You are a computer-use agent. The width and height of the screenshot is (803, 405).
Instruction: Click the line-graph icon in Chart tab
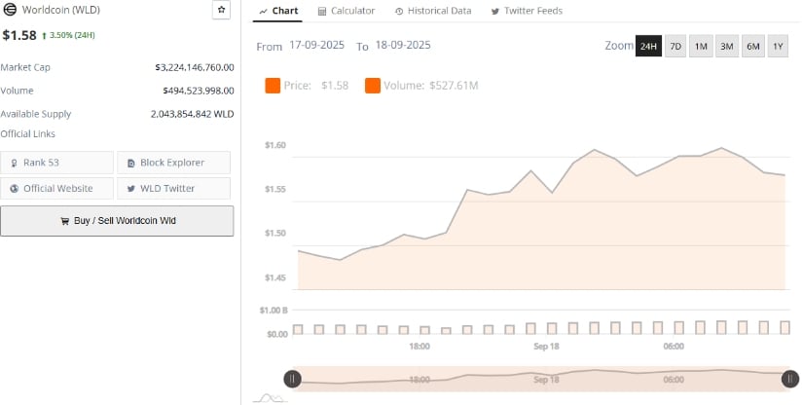click(x=263, y=12)
